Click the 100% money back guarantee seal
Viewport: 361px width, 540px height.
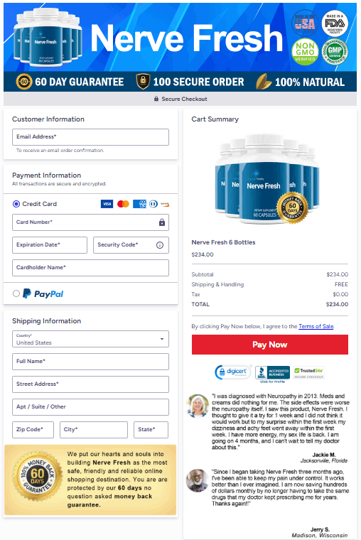pyautogui.click(x=37, y=476)
